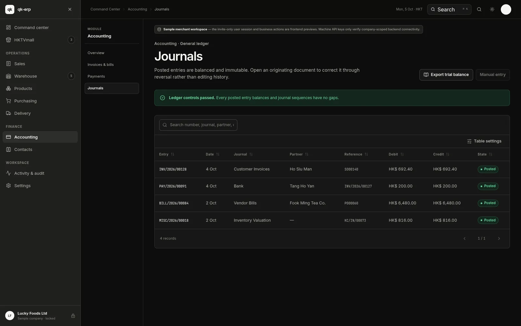This screenshot has height=326, width=521.
Task: Open Command center in the sidebar
Action: pos(40,27)
